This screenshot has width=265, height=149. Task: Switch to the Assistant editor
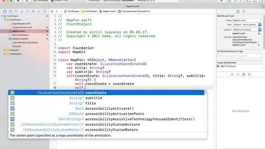click(235, 1)
